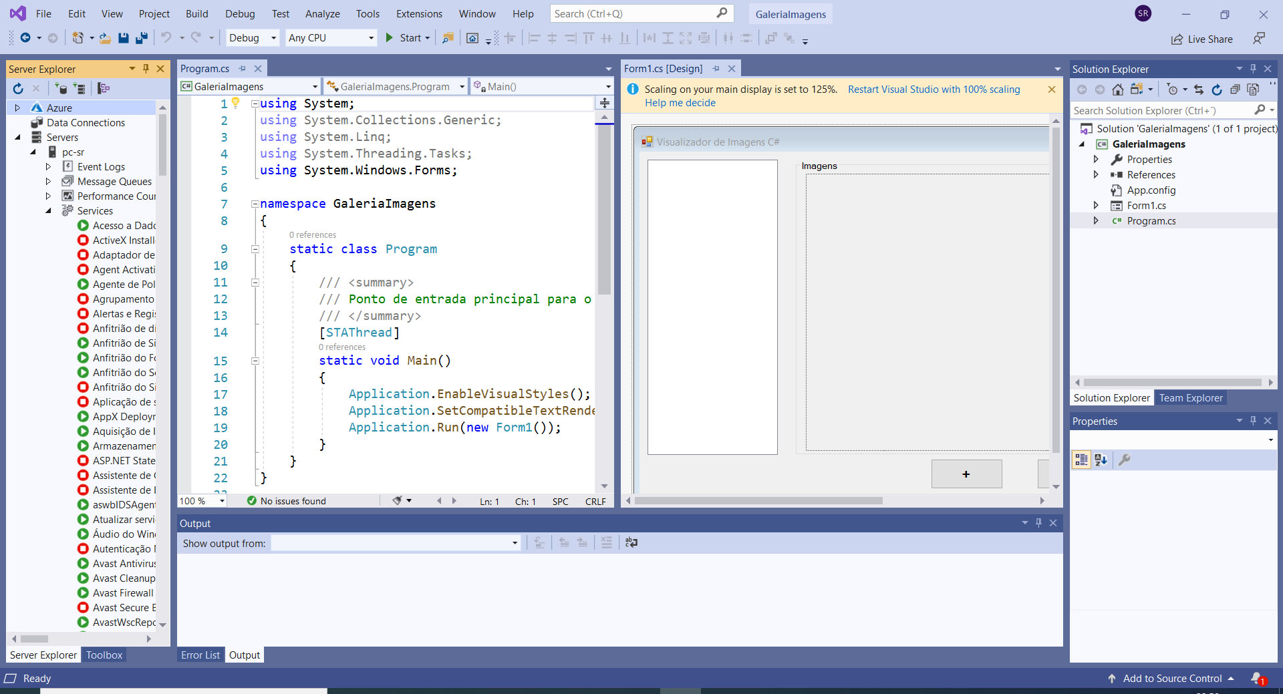Click 'Restart Visual Studio with 100% scaling' link
This screenshot has width=1283, height=694.
pyautogui.click(x=934, y=90)
